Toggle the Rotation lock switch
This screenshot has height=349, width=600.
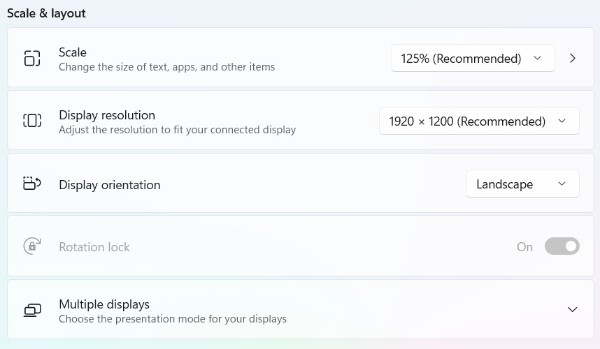[x=562, y=246]
